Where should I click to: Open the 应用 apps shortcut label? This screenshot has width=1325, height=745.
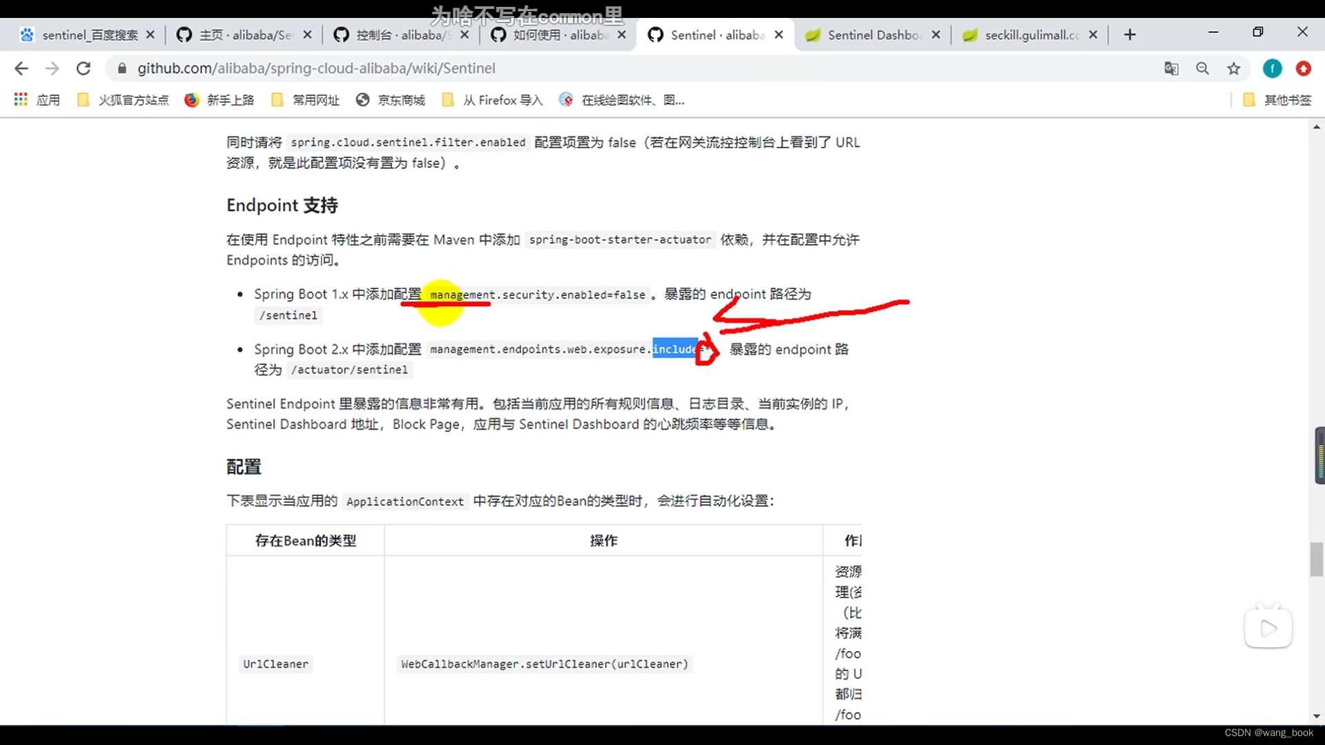[48, 100]
